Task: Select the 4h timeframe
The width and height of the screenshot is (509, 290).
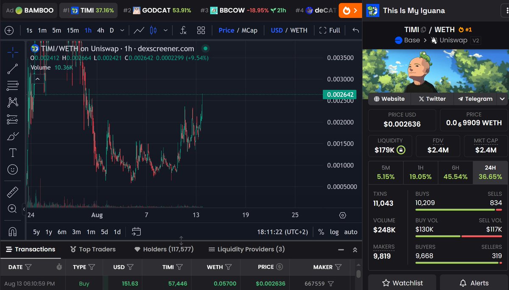Action: 101,30
